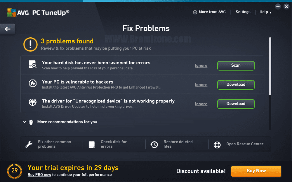Click the orange exclamation warning icon
This screenshot has height=182, width=292.
31,44
